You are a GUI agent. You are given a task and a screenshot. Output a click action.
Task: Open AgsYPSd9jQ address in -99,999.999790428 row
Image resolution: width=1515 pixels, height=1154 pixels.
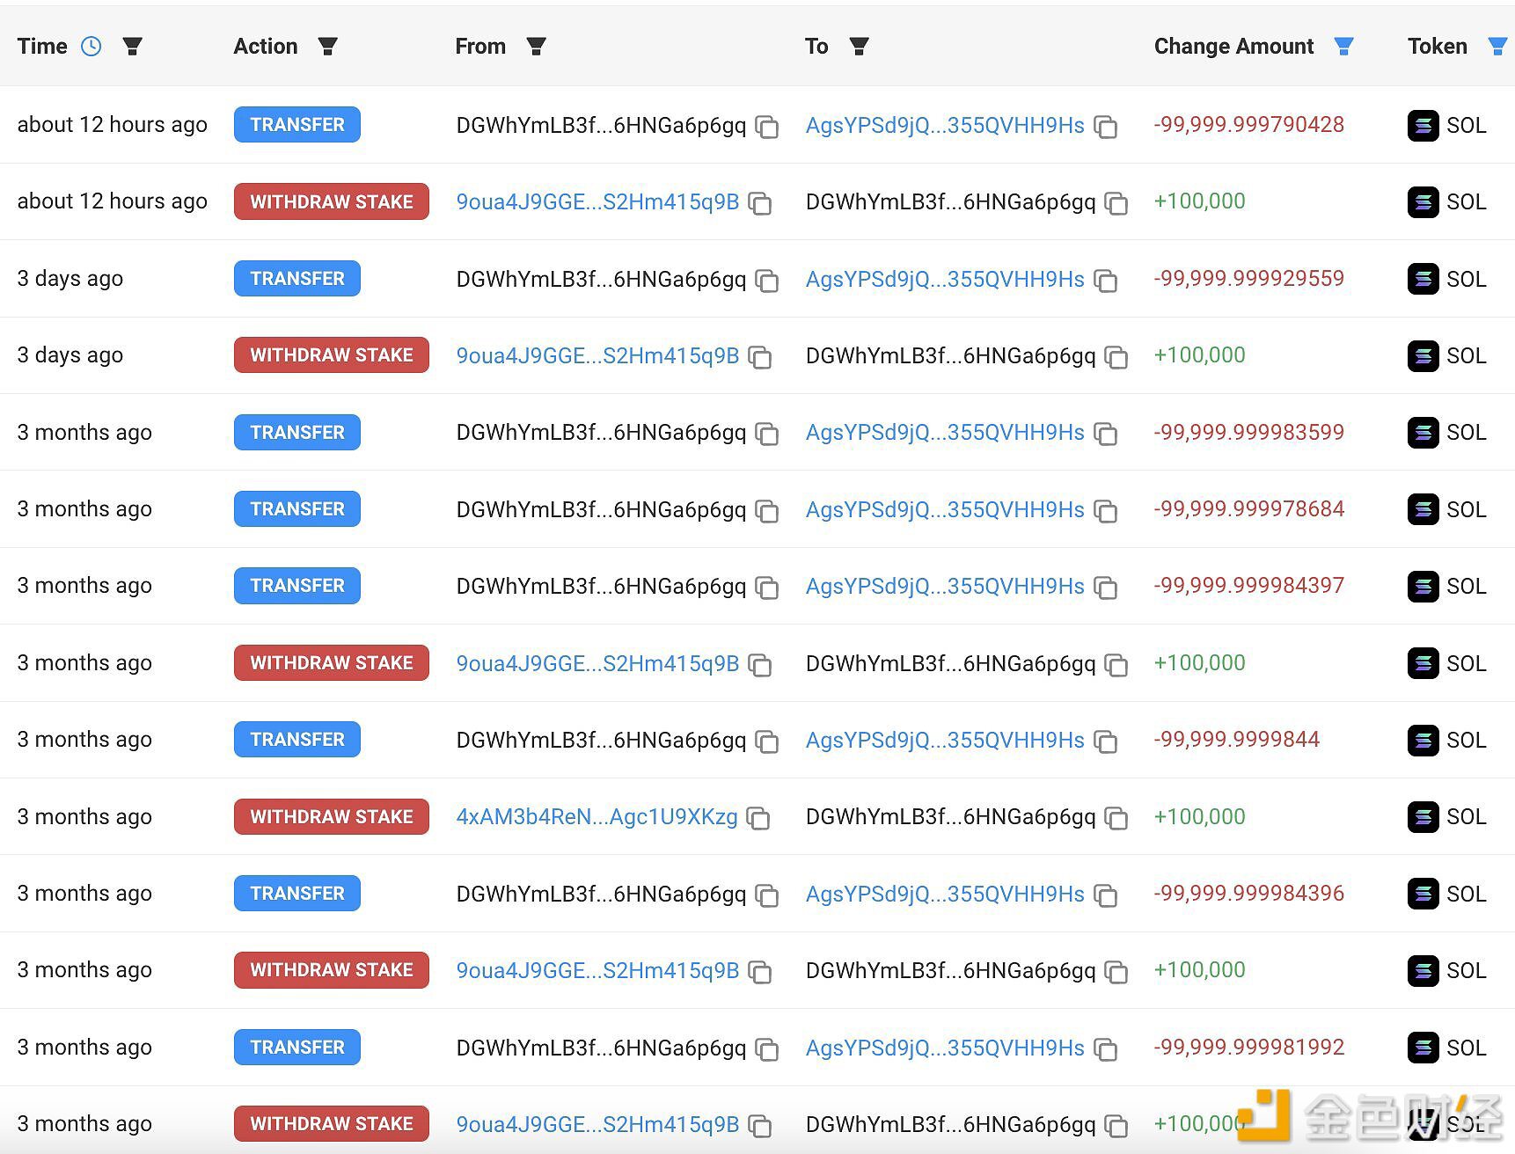(x=945, y=125)
